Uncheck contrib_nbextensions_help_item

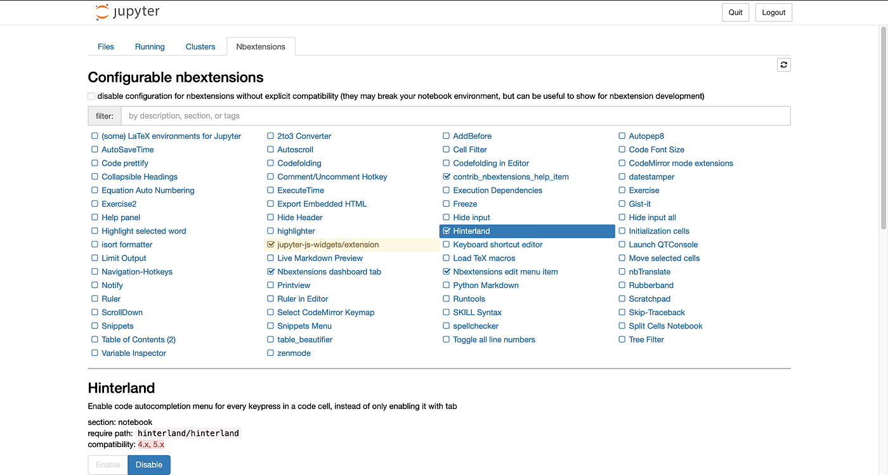[x=446, y=176]
